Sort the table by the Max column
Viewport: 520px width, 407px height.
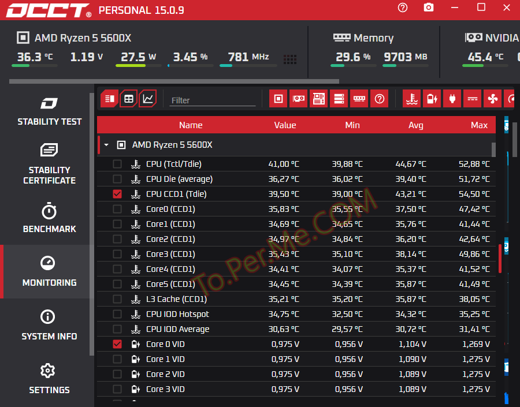point(479,125)
